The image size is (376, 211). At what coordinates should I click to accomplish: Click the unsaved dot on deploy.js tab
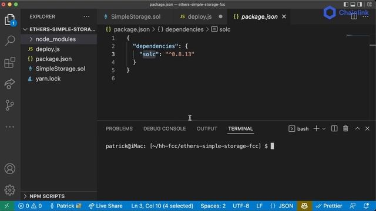point(220,16)
